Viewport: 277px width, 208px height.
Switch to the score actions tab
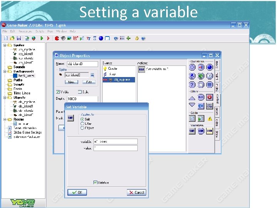click(217, 112)
